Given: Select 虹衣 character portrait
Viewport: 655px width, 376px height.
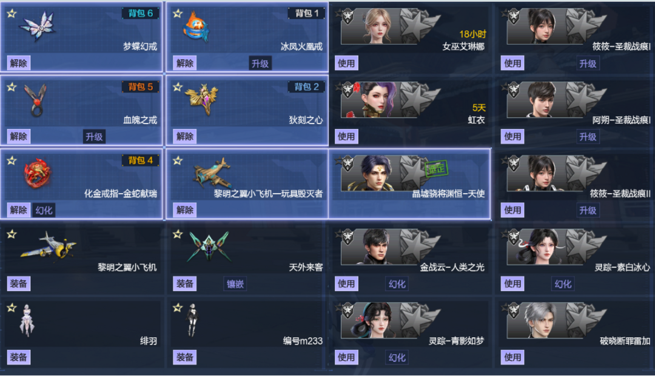Looking at the screenshot, I should [x=376, y=100].
